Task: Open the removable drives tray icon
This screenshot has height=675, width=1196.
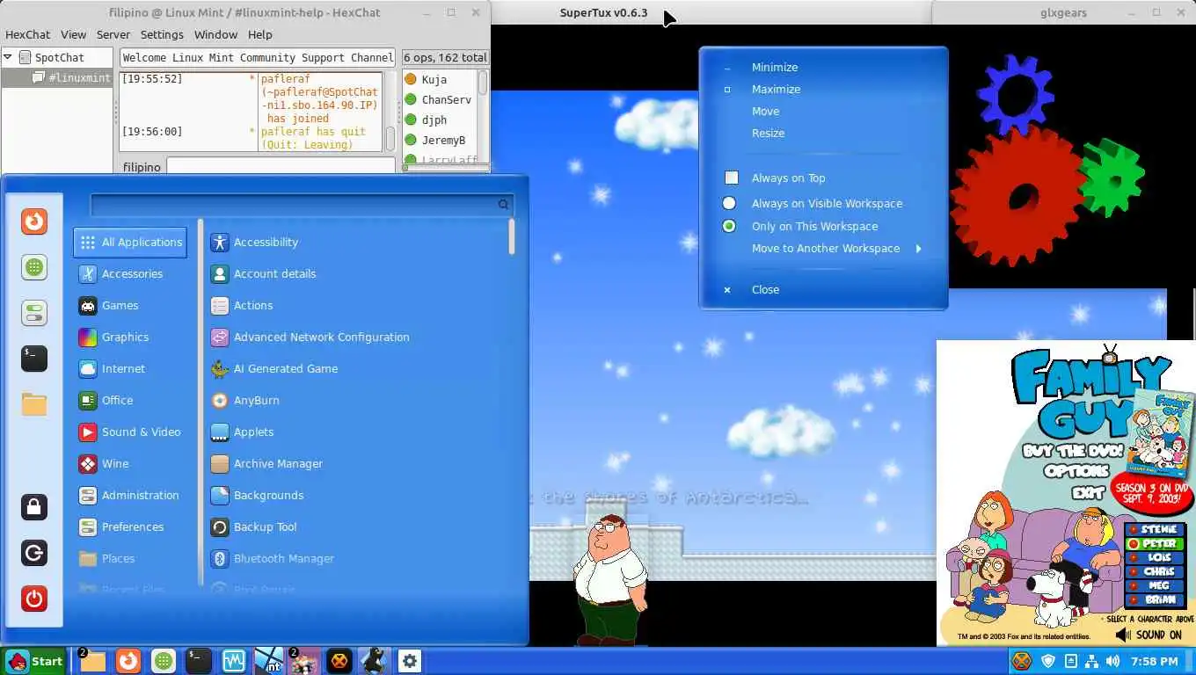Action: pyautogui.click(x=1070, y=661)
